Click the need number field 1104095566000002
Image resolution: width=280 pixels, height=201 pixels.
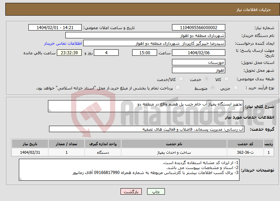pyautogui.click(x=199, y=27)
